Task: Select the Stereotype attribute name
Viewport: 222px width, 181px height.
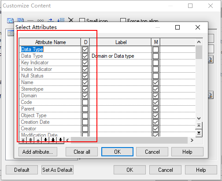Action: [x=32, y=89]
